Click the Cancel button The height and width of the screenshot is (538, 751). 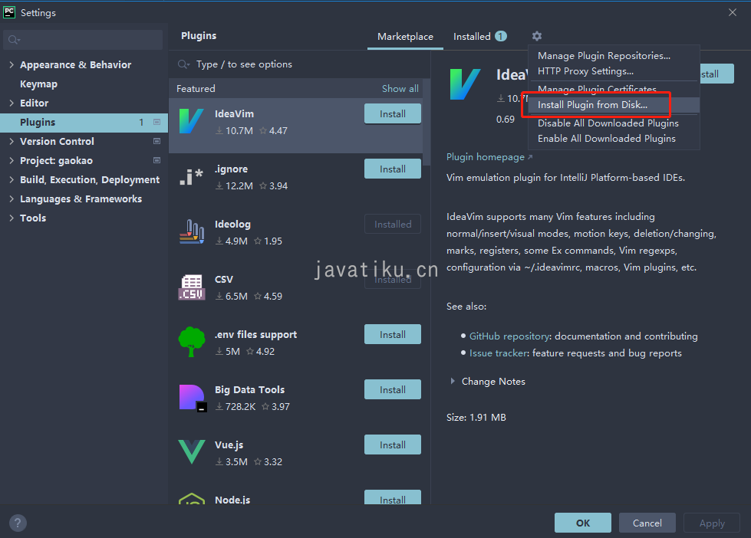point(647,523)
